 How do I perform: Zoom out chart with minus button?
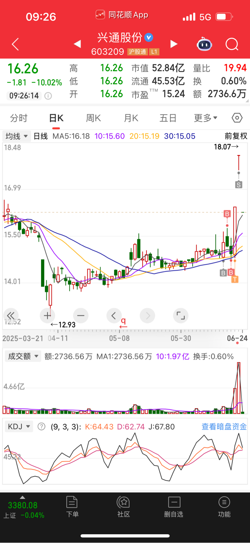tap(81, 315)
